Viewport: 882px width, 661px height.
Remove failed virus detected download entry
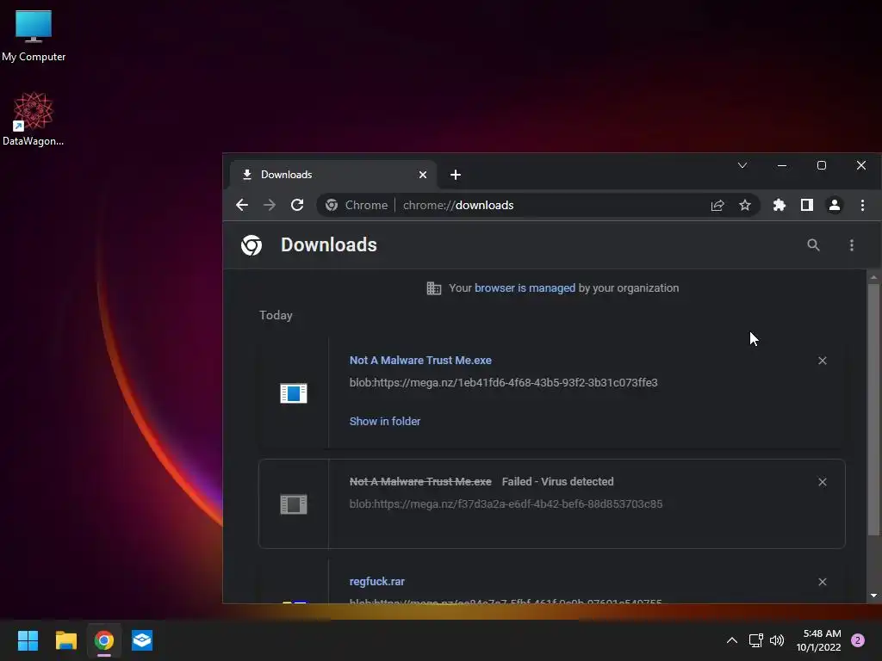[823, 482]
